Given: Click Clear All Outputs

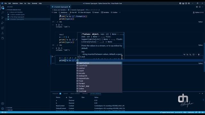Looking at the screenshot, I should click(x=84, y=12).
